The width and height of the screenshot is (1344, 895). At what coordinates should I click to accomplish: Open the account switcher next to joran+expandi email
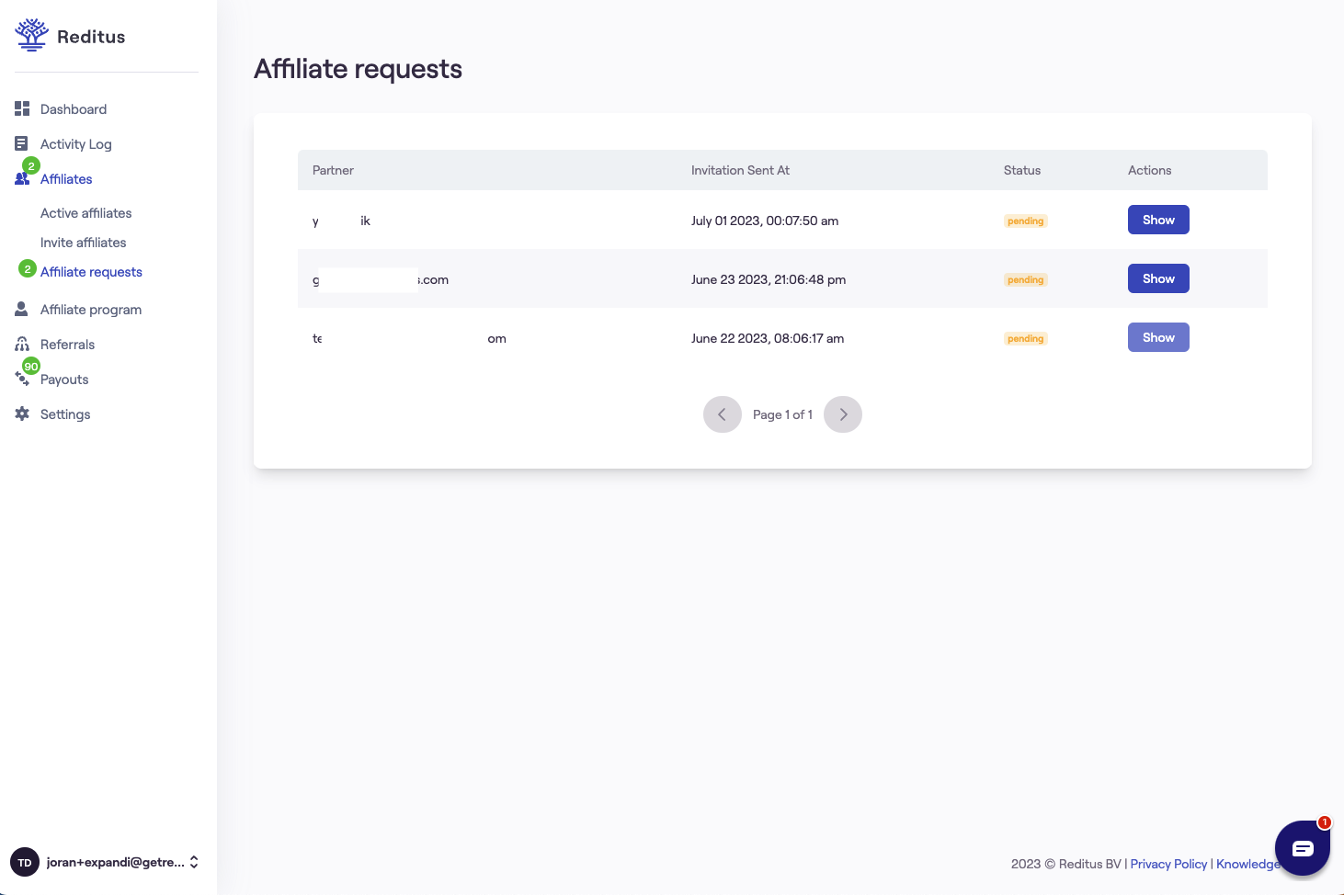tap(193, 862)
